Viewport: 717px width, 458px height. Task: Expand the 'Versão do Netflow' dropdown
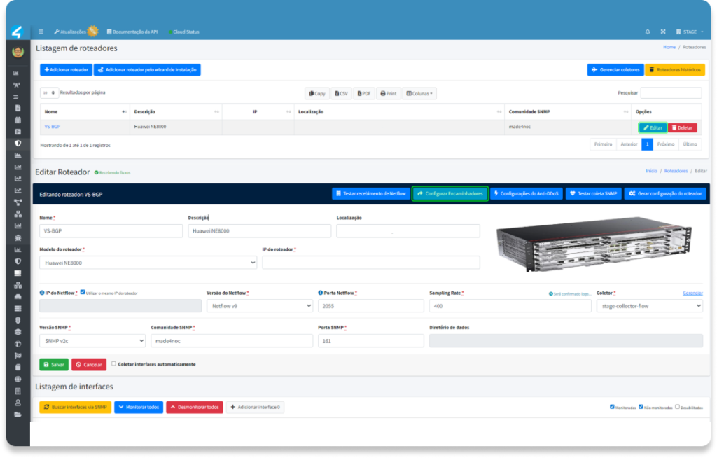259,305
